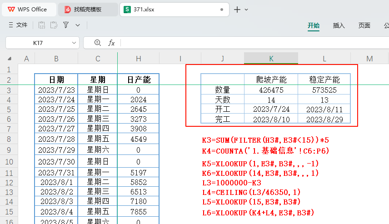Click the 星期三 cell in row 6
This screenshot has height=224, width=389.
coord(98,119)
